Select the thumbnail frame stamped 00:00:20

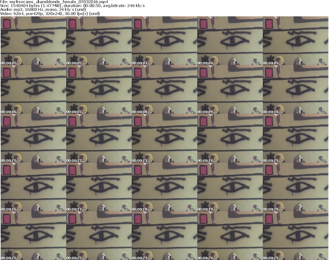tap(296, 187)
